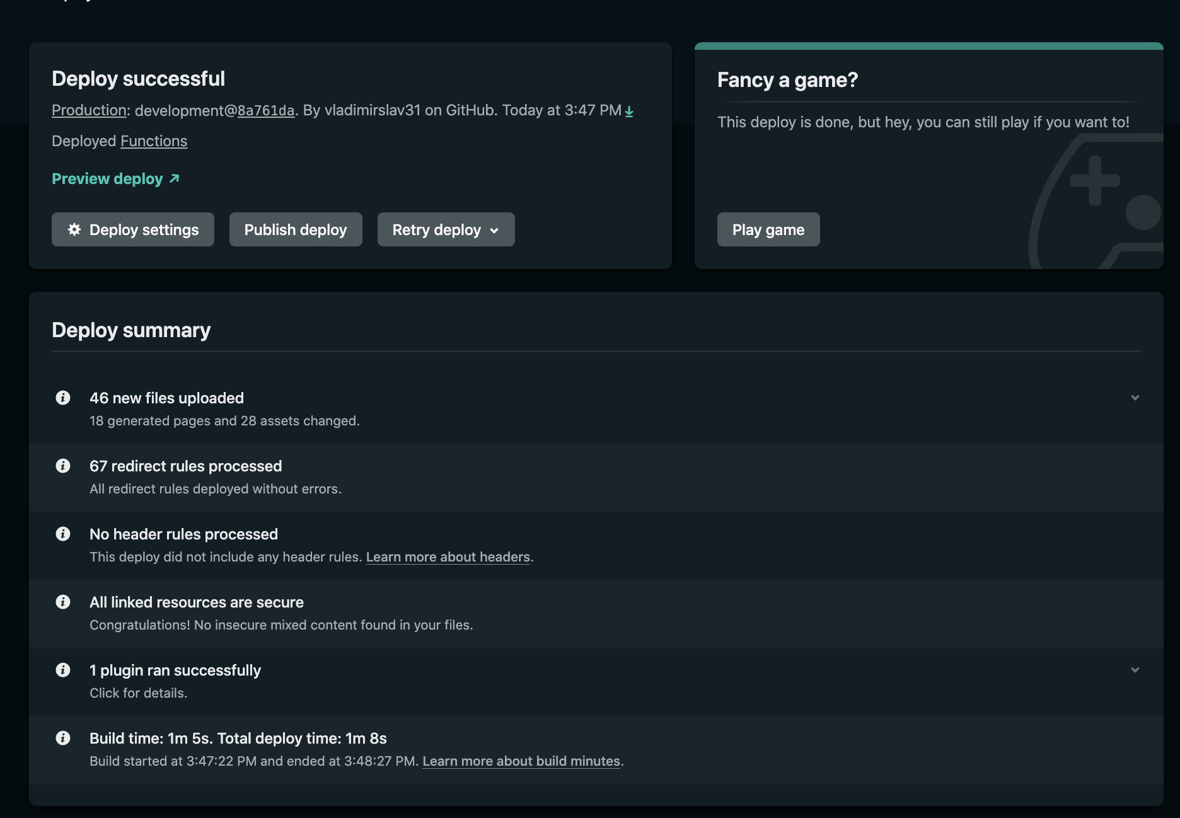Viewport: 1180px width, 818px height.
Task: Click the Deploy settings button
Action: pyautogui.click(x=144, y=229)
